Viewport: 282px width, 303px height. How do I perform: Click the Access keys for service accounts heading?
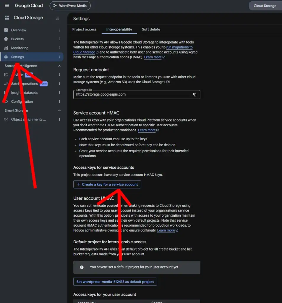coord(103,167)
